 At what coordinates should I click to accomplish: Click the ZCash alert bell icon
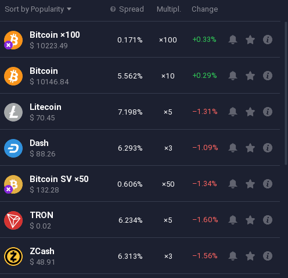233,256
